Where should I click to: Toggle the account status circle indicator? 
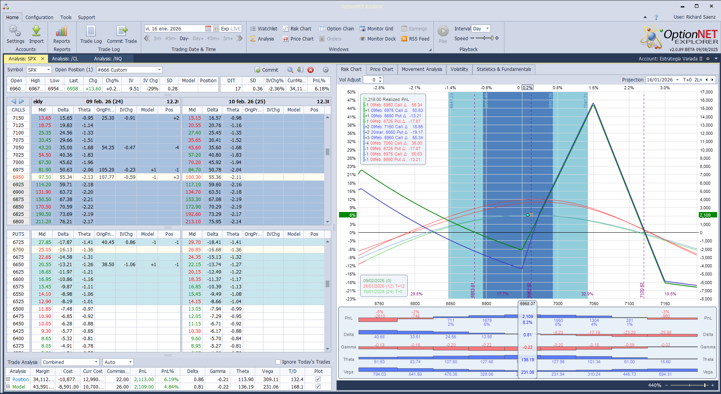click(x=708, y=59)
